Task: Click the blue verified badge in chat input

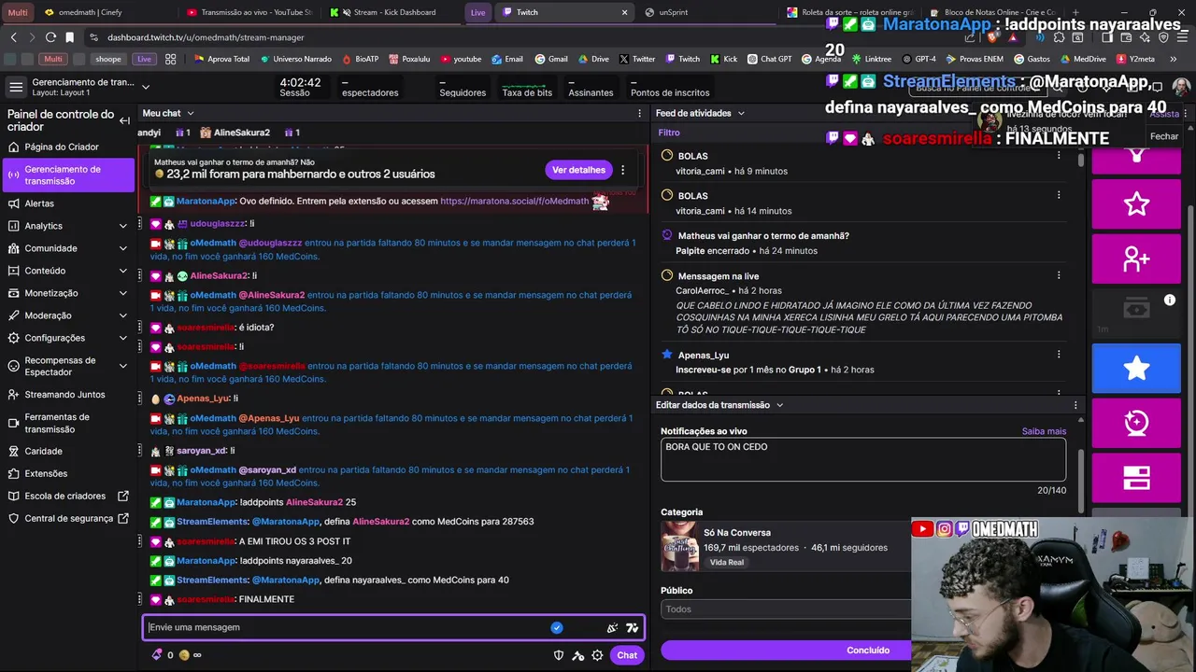Action: coord(557,628)
